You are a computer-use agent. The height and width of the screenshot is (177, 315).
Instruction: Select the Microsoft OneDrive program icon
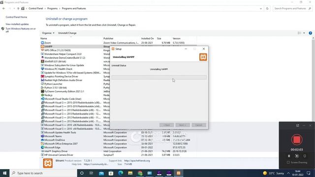coord(42,140)
